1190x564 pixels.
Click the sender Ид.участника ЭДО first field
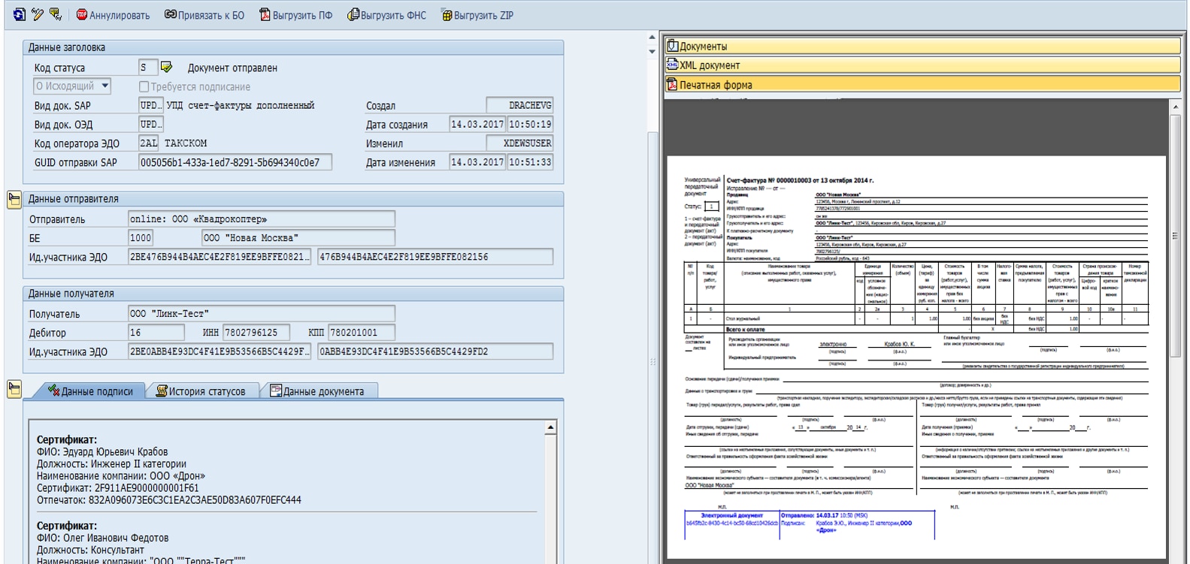click(220, 257)
